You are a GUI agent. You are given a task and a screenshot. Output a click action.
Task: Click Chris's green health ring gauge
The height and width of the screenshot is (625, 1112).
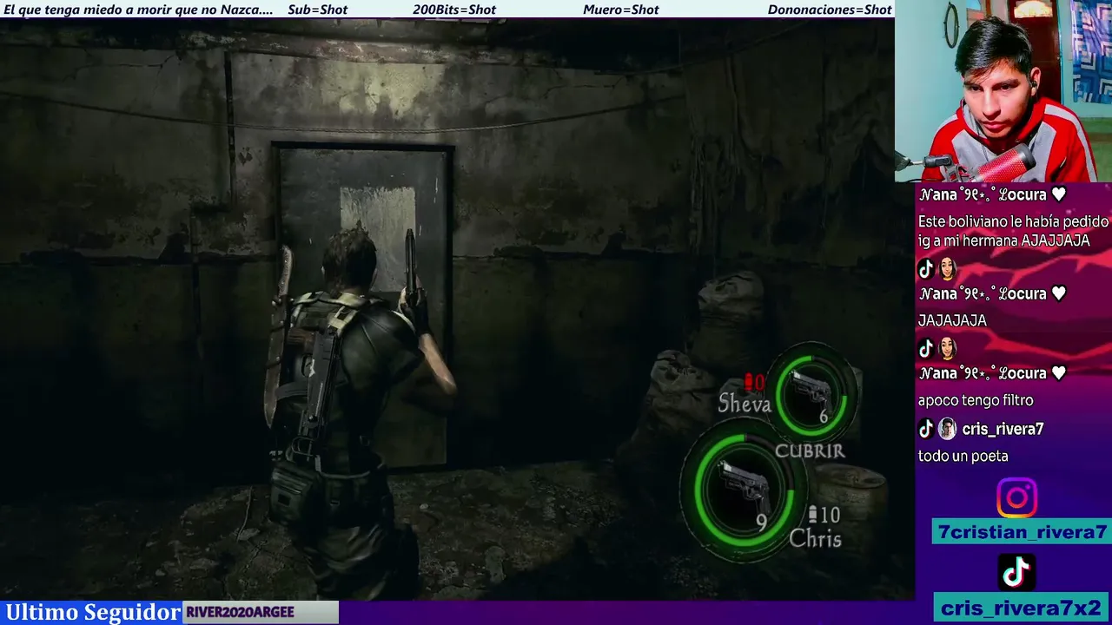click(x=744, y=490)
